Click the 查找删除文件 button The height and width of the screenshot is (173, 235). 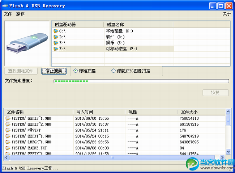21,71
